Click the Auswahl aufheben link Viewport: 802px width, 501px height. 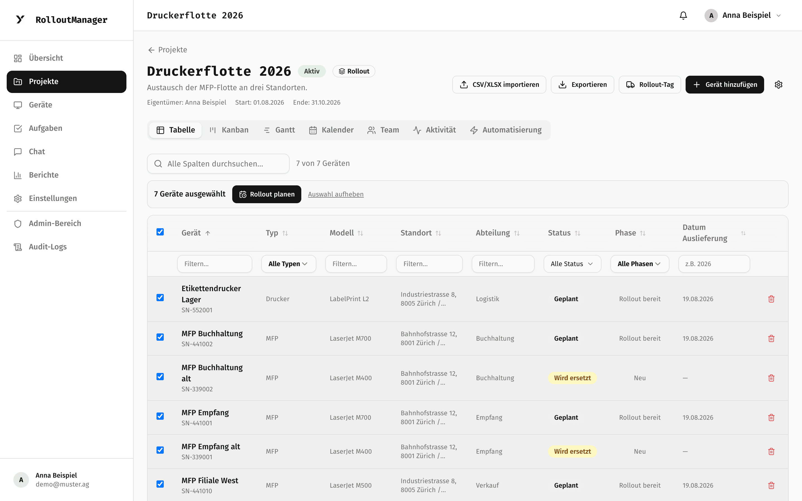336,194
